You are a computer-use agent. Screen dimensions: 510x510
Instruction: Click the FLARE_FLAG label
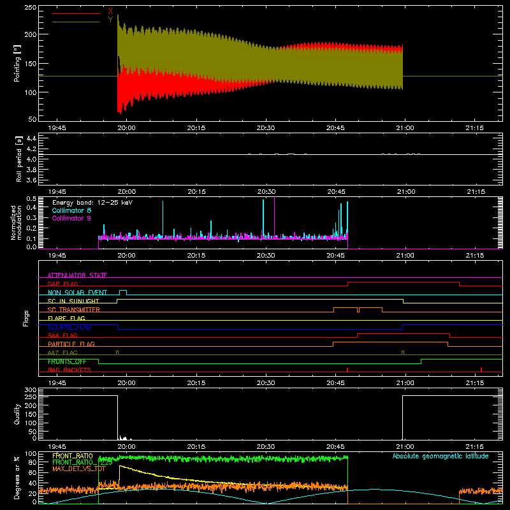click(x=66, y=318)
